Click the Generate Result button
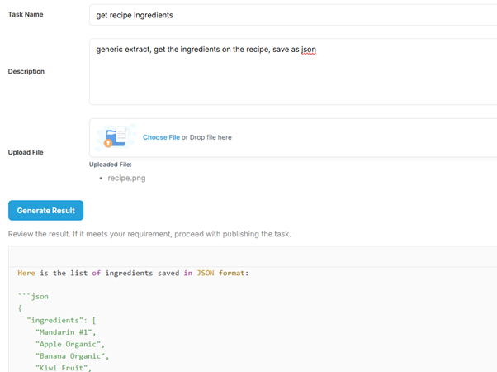 point(46,211)
